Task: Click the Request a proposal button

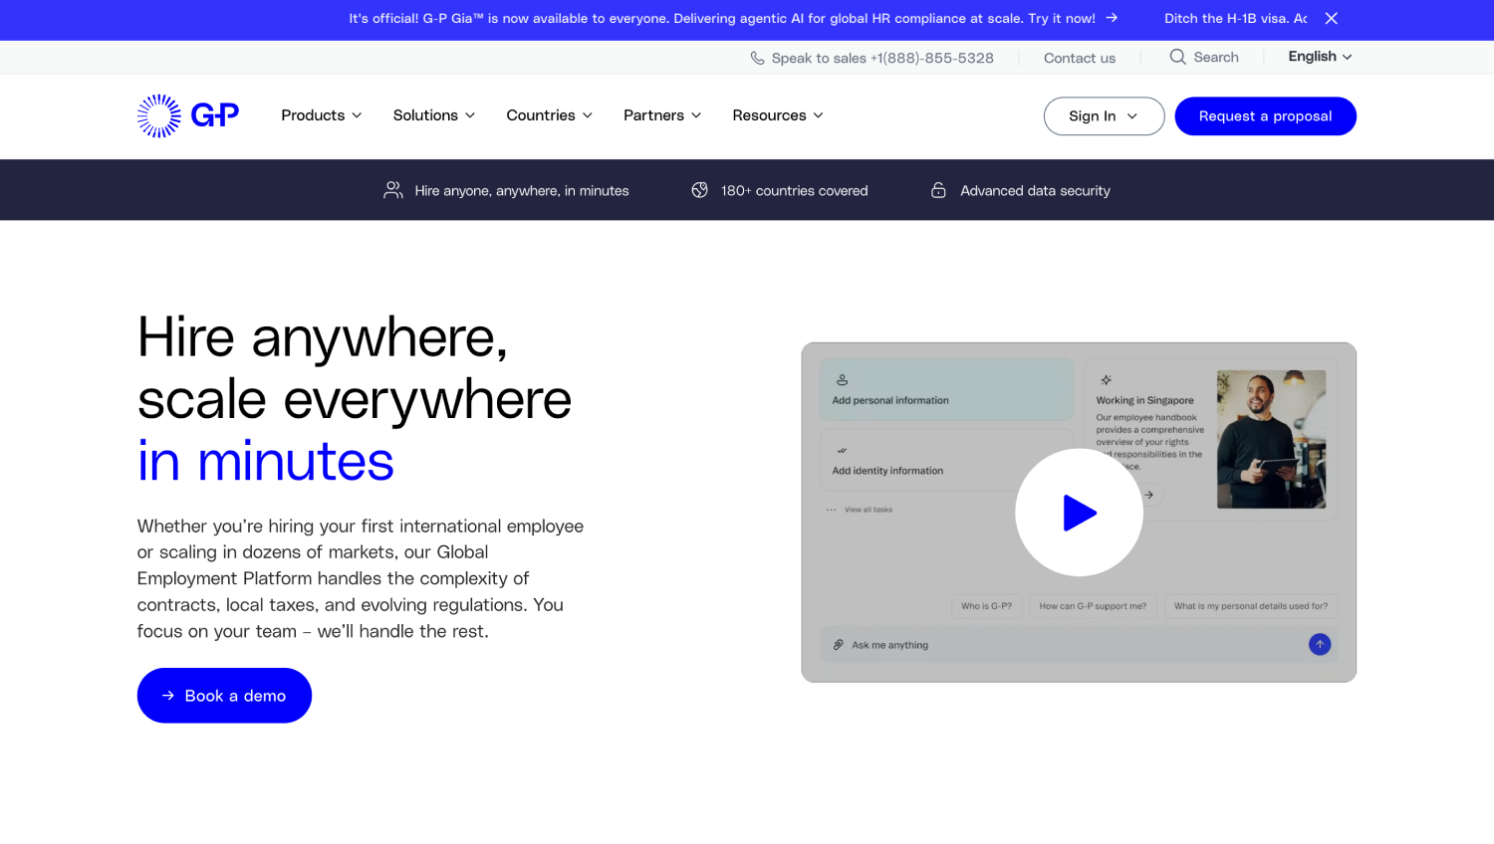Action: 1265,116
